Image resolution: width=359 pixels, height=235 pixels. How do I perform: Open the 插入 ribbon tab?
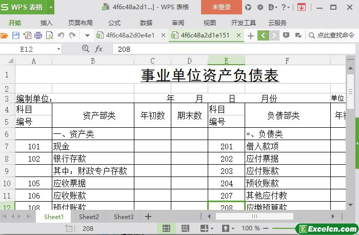coord(47,23)
